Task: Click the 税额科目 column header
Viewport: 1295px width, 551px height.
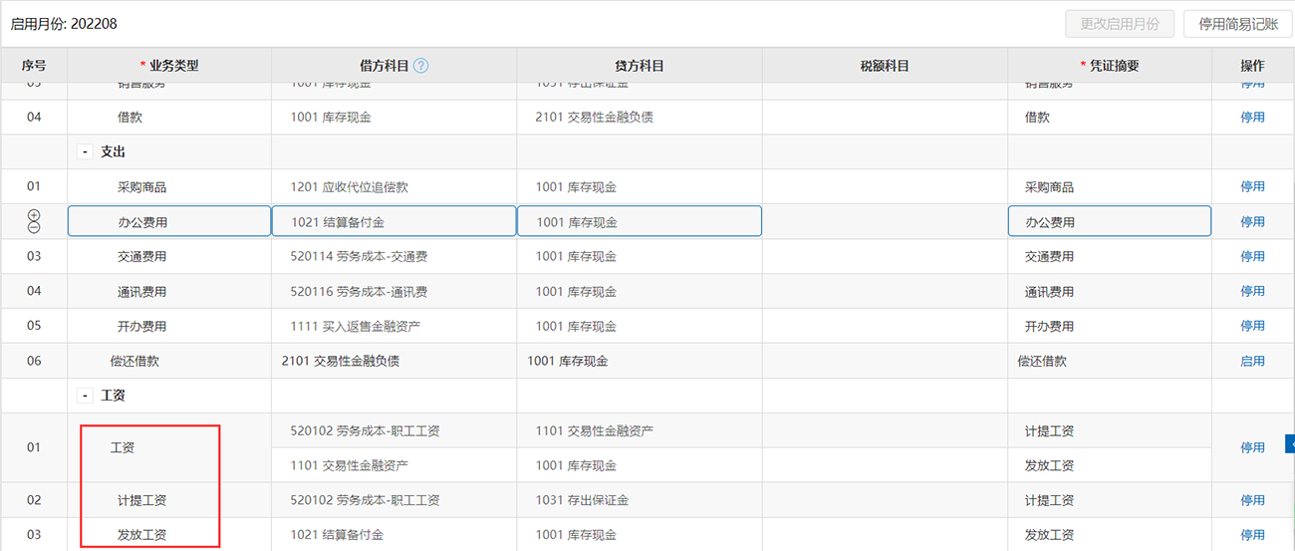Action: click(885, 66)
